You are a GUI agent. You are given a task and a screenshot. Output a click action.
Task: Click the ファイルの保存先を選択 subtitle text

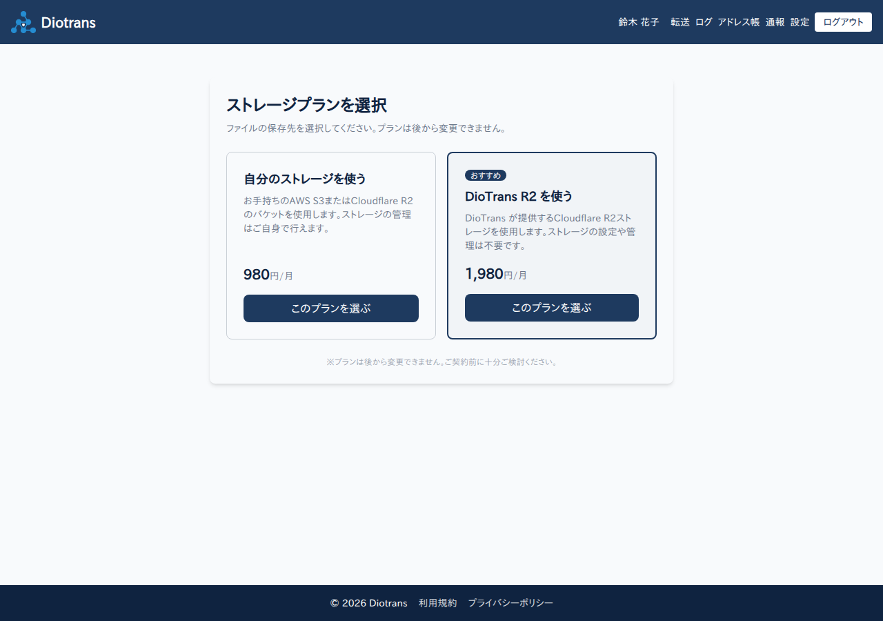tap(366, 128)
